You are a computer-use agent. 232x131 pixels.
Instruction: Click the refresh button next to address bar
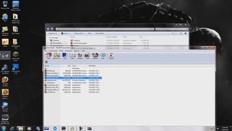(x=153, y=29)
